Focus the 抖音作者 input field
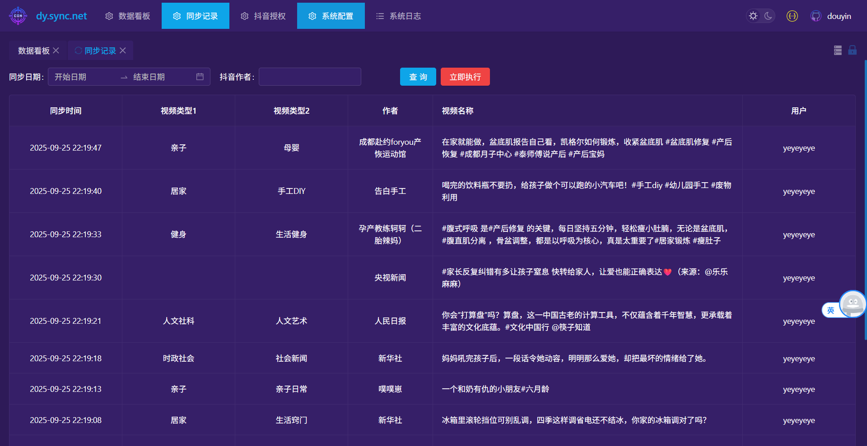 [x=310, y=77]
